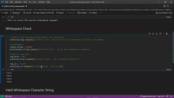Click the first False output line
Viewport: 174px width, 98px height.
[x=9, y=73]
